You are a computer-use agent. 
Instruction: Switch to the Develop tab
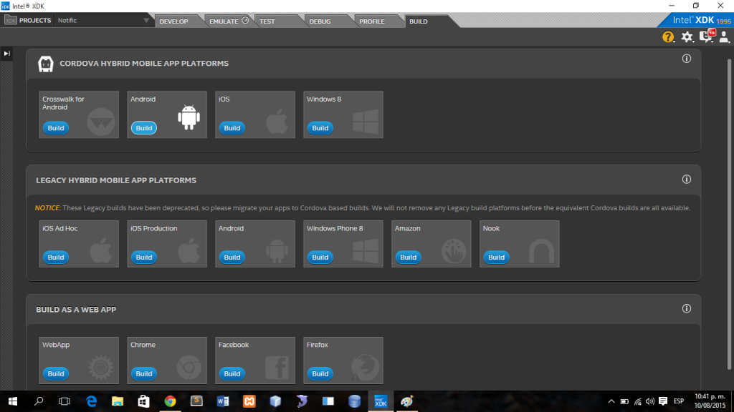(173, 21)
